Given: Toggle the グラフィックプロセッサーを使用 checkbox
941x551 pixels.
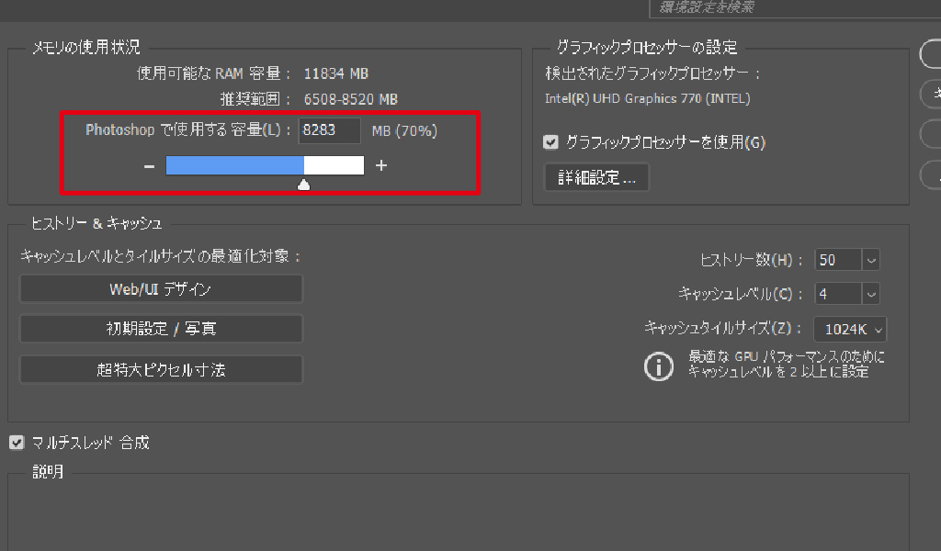Looking at the screenshot, I should [551, 142].
